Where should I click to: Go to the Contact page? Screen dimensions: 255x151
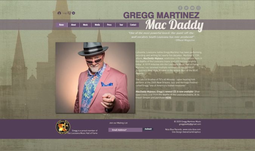133,25
